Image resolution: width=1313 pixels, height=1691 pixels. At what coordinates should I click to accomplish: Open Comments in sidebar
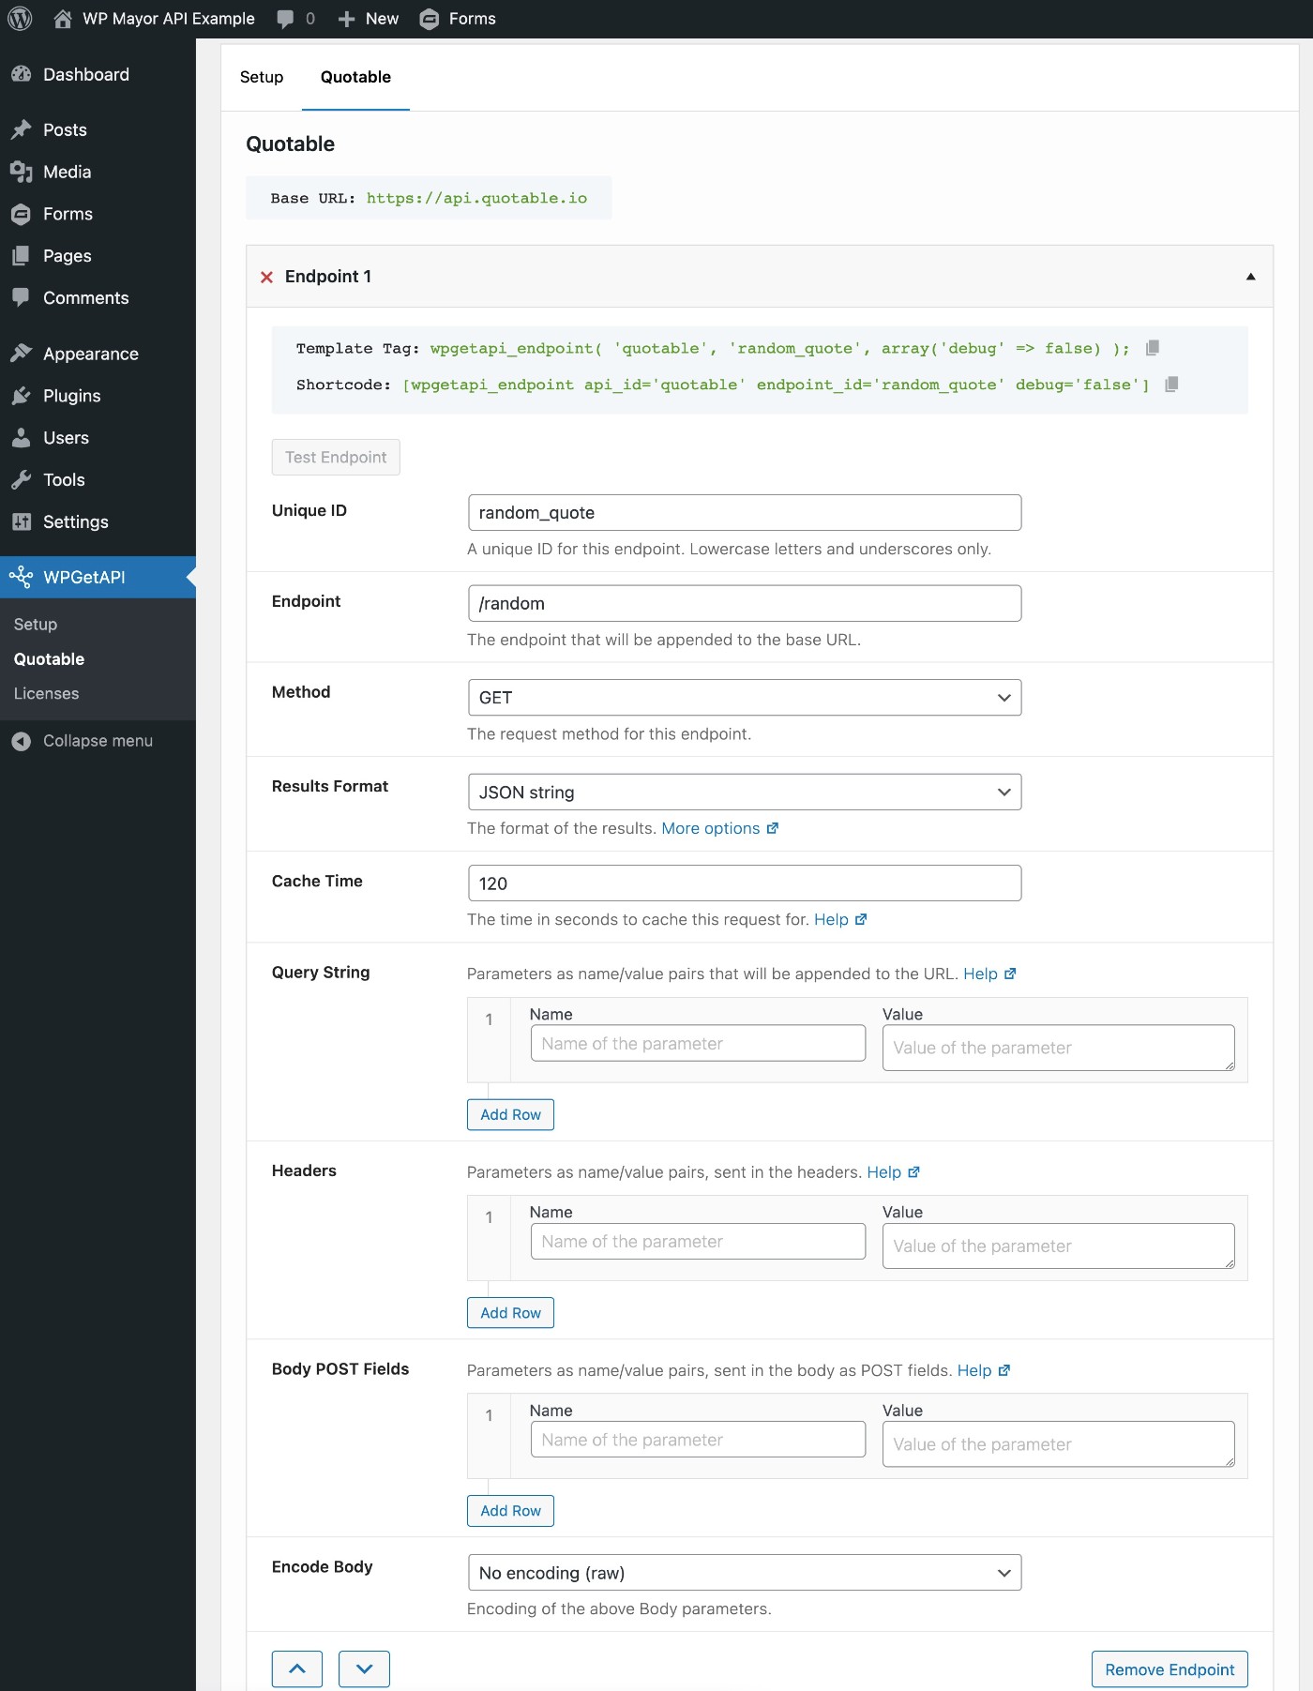coord(98,297)
